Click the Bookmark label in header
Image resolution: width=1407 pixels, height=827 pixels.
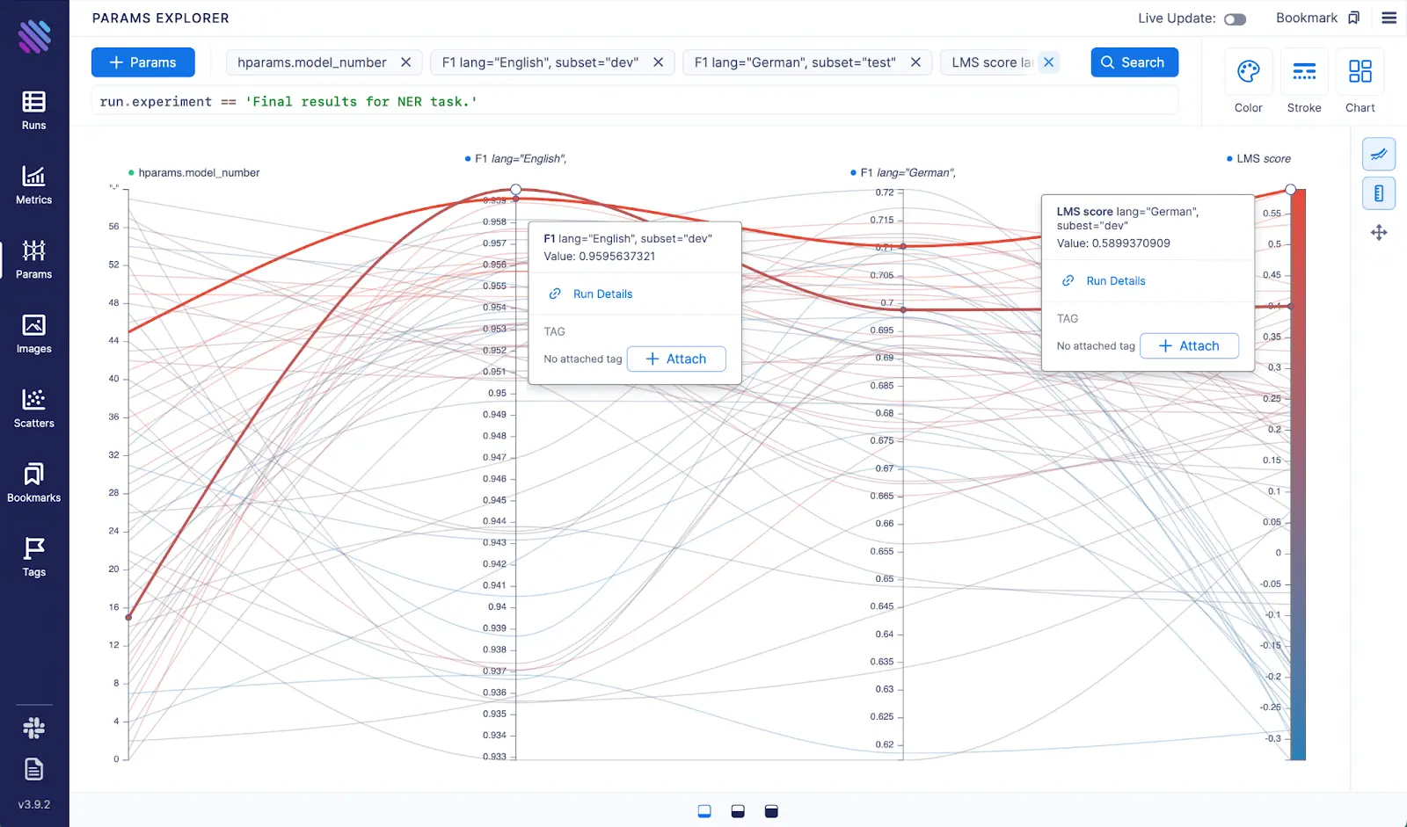click(x=1307, y=18)
